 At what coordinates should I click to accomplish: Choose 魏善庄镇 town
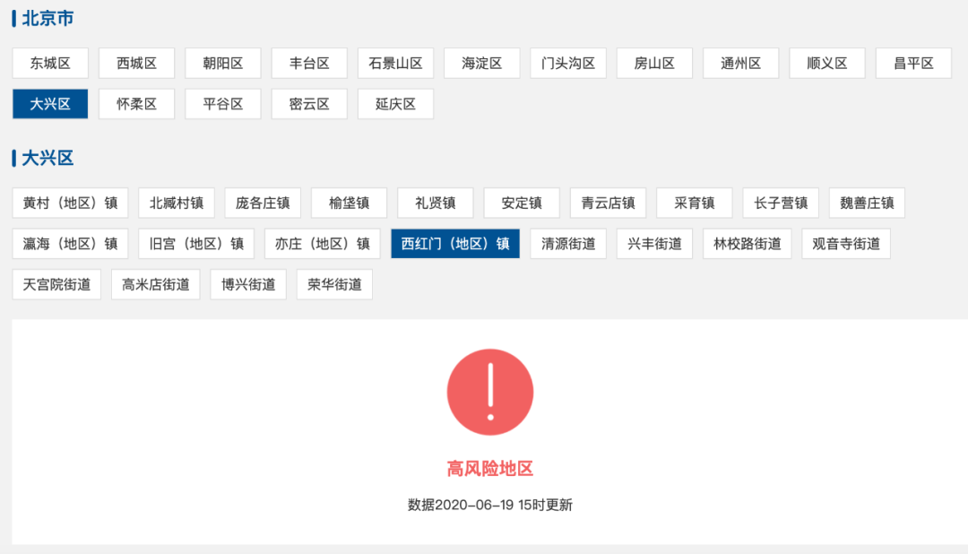[x=868, y=203]
